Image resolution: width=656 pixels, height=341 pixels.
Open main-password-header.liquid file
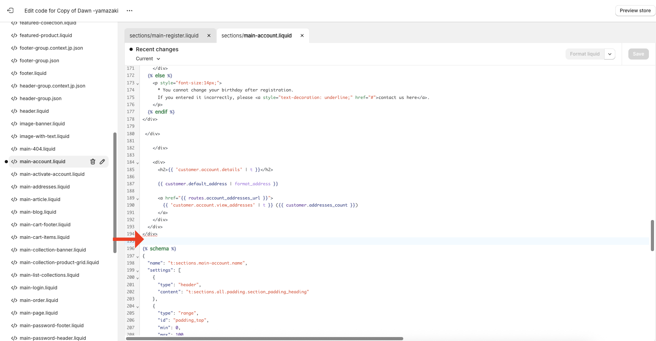(53, 338)
